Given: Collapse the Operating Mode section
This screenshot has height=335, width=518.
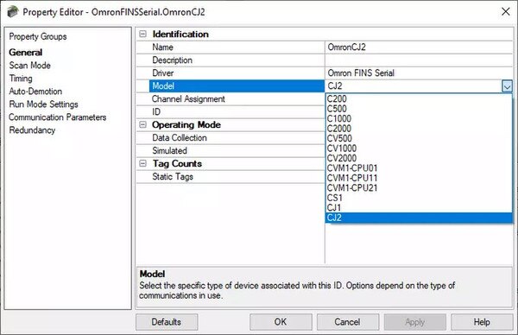Looking at the screenshot, I should [x=142, y=124].
